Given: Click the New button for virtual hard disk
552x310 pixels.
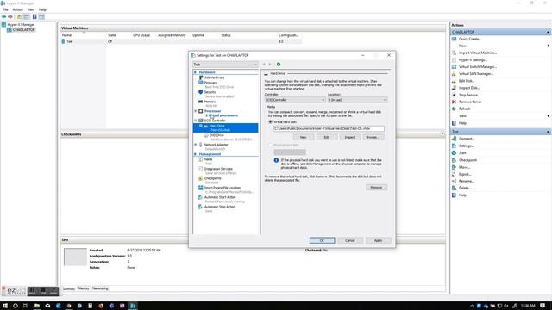Looking at the screenshot, I should point(303,137).
